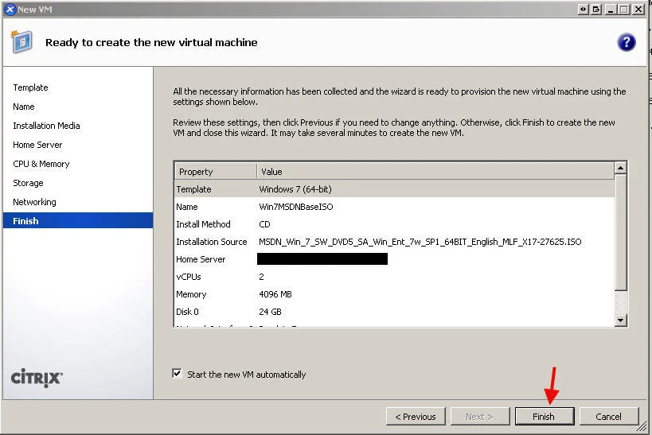Click the blue help question mark icon
The image size is (652, 435).
click(627, 42)
